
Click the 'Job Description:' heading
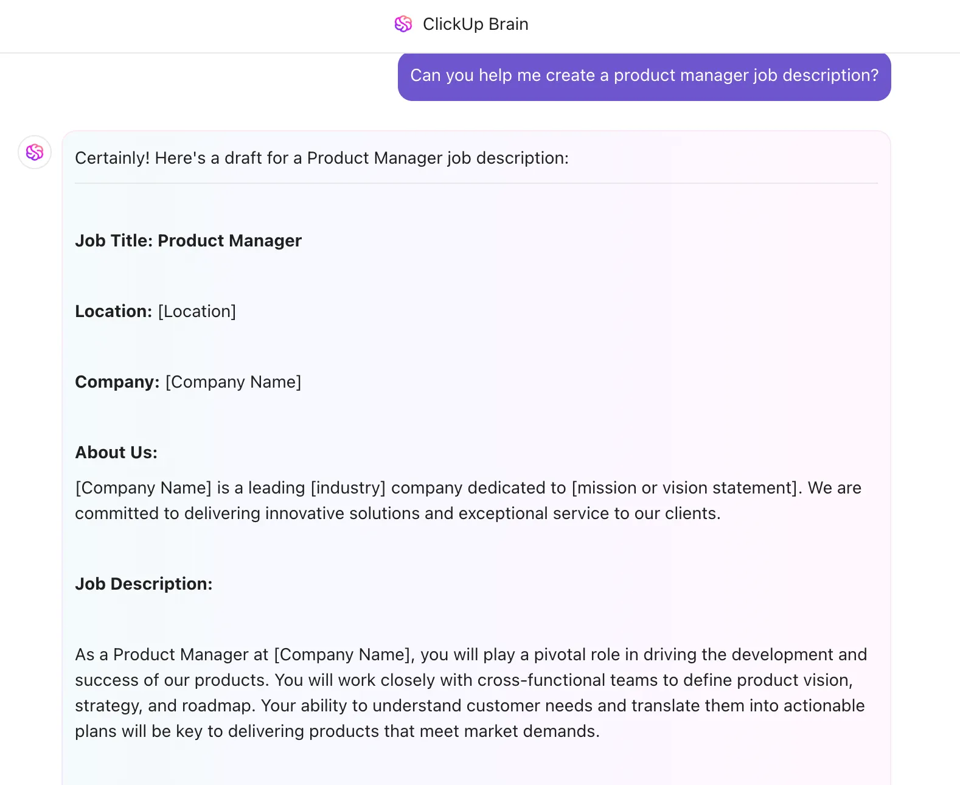point(144,584)
